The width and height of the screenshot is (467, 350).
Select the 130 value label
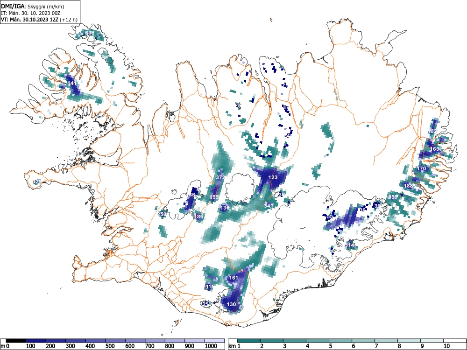tap(232, 304)
